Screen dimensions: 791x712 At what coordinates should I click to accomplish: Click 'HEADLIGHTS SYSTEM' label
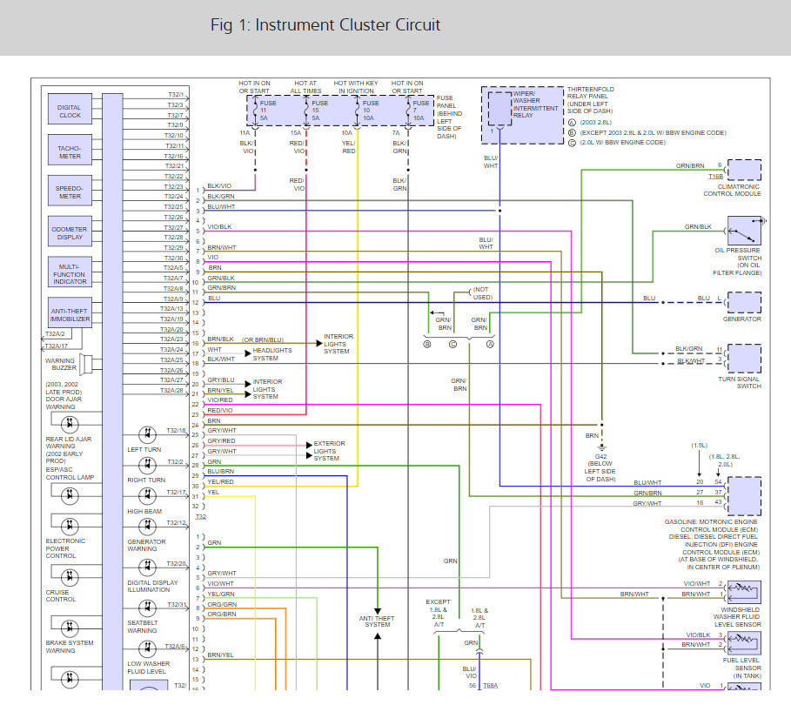271,354
